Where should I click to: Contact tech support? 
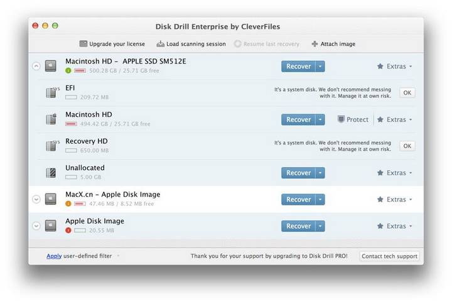(x=389, y=256)
